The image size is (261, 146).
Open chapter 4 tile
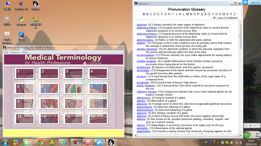coord(98,73)
